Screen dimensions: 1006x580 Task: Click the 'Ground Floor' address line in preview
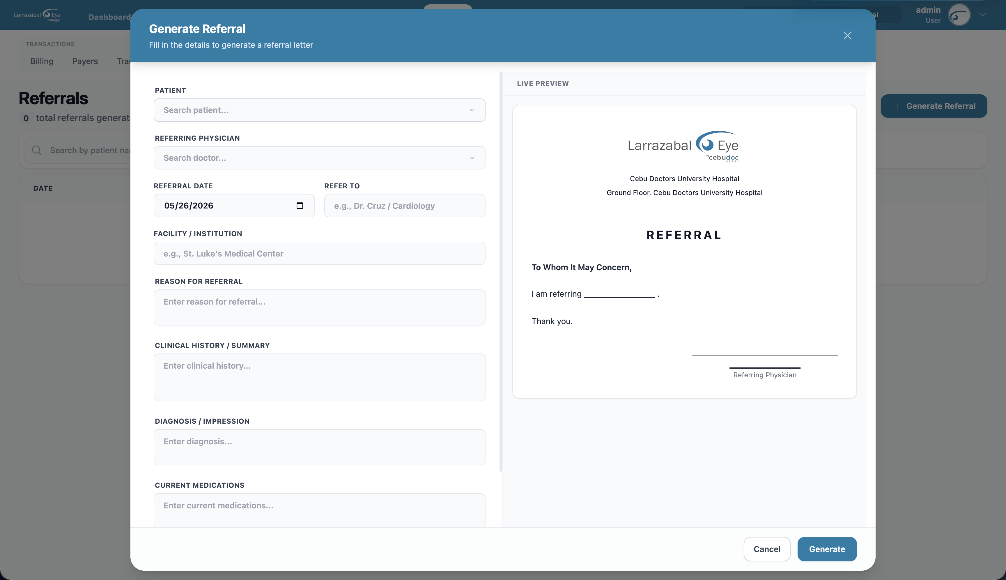(684, 192)
